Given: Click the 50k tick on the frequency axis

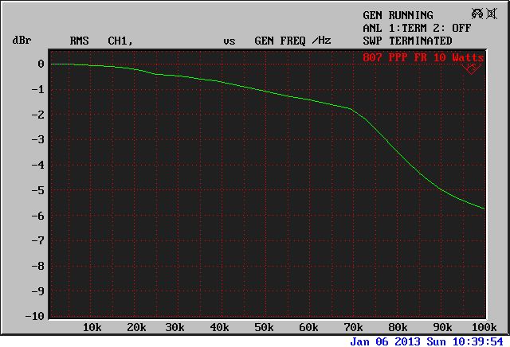Looking at the screenshot, I should pos(265,327).
